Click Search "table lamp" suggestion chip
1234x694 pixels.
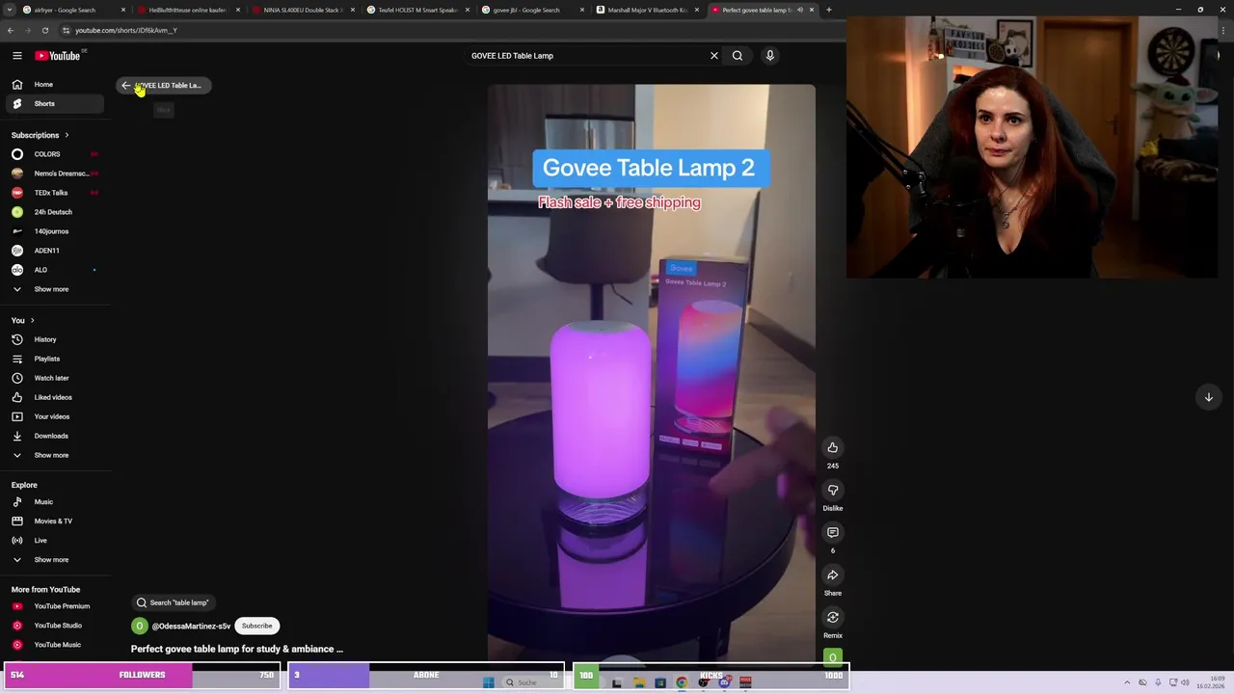pyautogui.click(x=174, y=602)
